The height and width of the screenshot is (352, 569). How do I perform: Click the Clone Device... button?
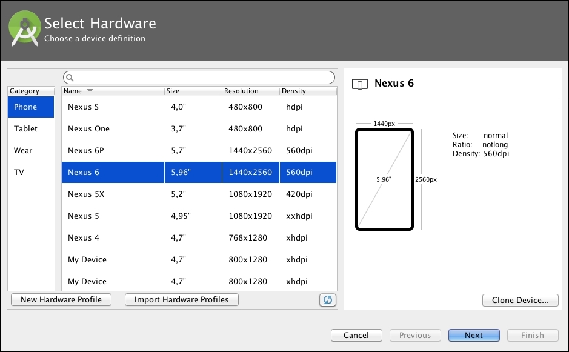[520, 300]
